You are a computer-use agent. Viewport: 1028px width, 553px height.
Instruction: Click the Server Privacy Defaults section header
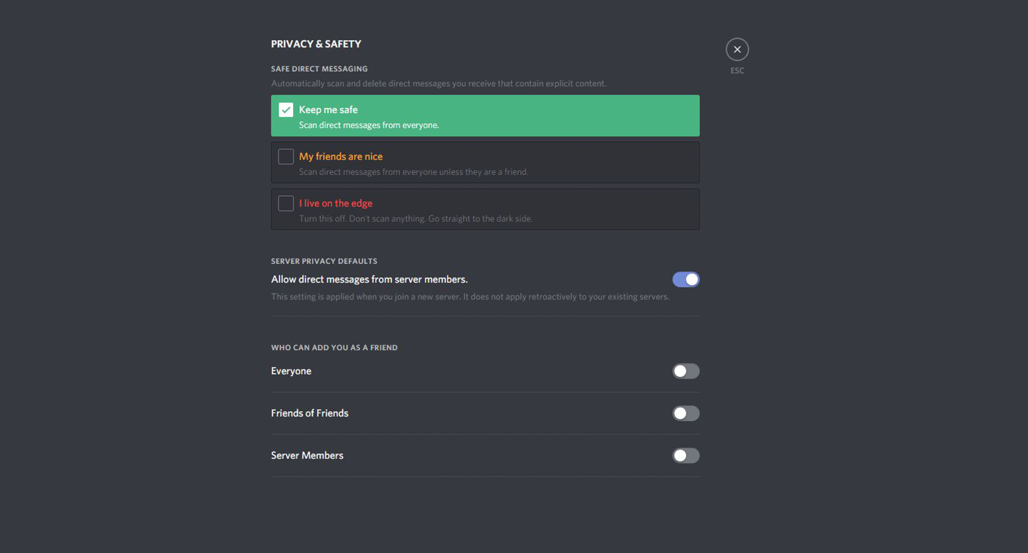(324, 261)
